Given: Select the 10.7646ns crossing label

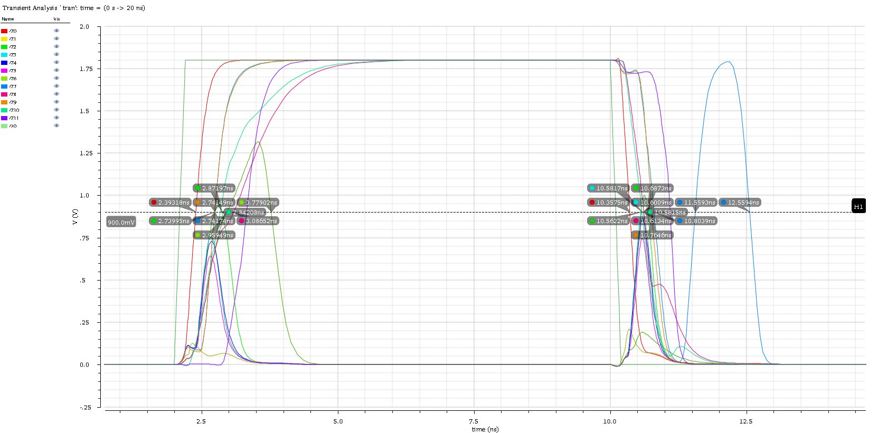Looking at the screenshot, I should (652, 235).
